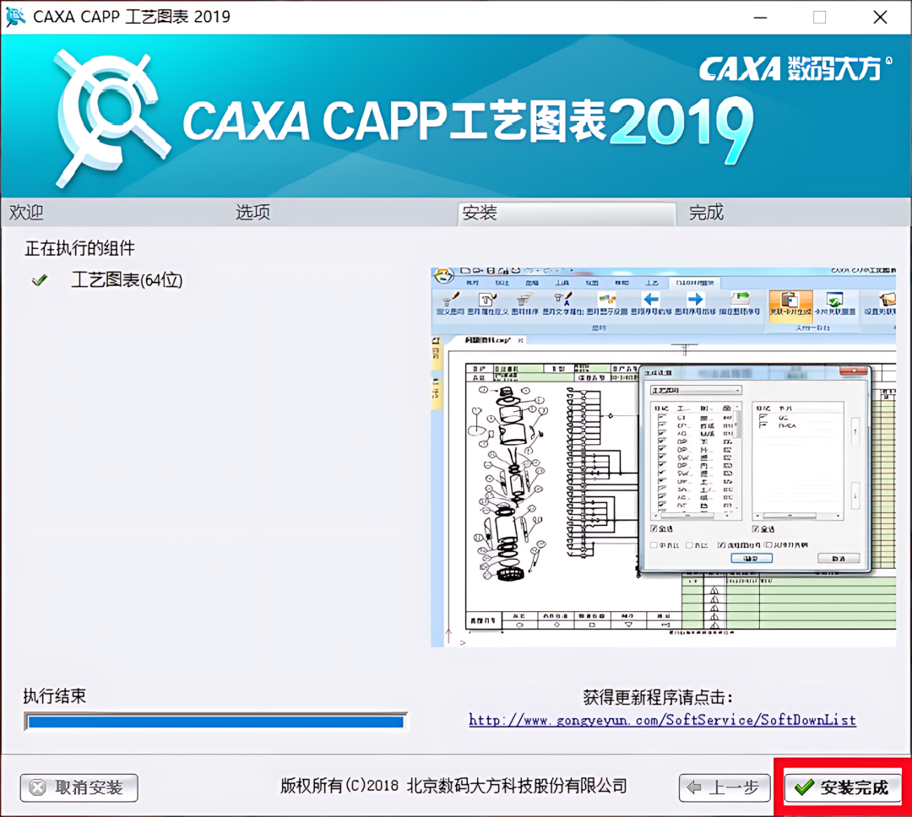Click the 版权所有 copyright text
The height and width of the screenshot is (817, 912).
pyautogui.click(x=453, y=786)
